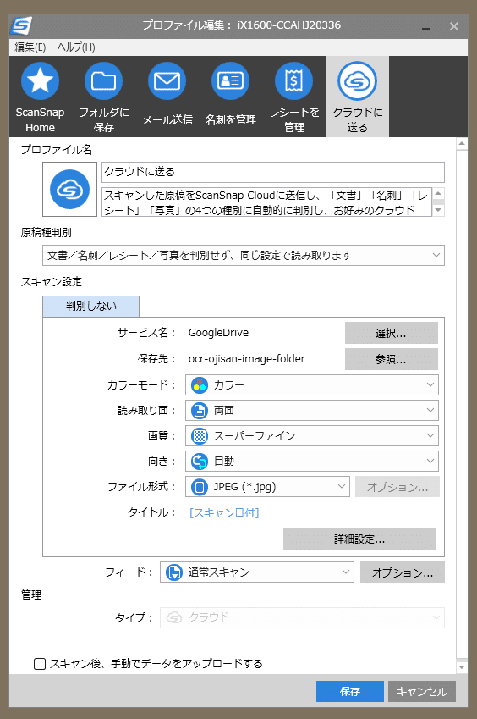Click the ocr-ojisan-image-folder destination text
The width and height of the screenshot is (477, 719).
(247, 359)
